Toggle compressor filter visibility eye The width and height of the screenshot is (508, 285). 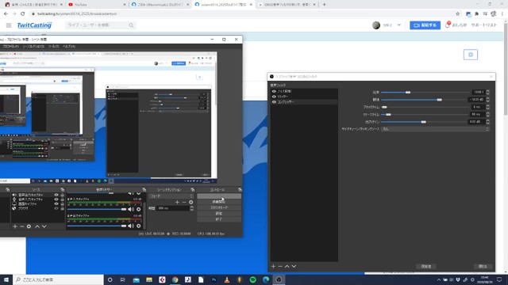pyautogui.click(x=274, y=102)
